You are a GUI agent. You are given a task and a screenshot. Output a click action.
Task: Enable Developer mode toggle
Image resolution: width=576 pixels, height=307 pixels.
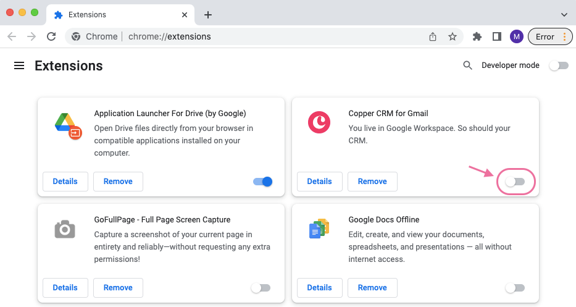pyautogui.click(x=559, y=65)
